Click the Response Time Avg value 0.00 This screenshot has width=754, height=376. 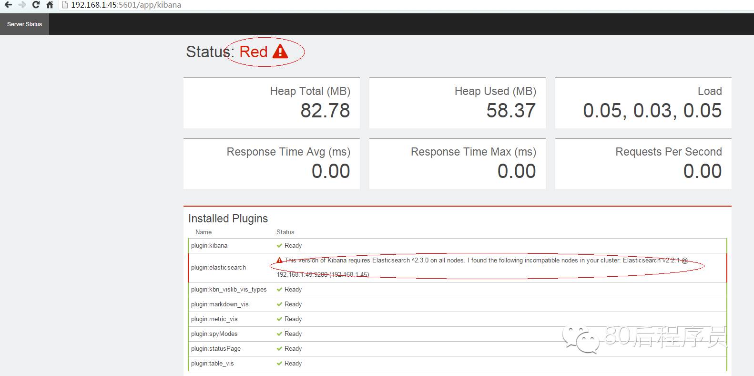331,171
